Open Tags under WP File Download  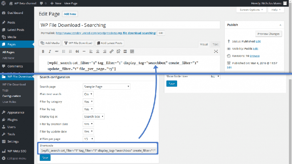pyautogui.click(x=5, y=90)
